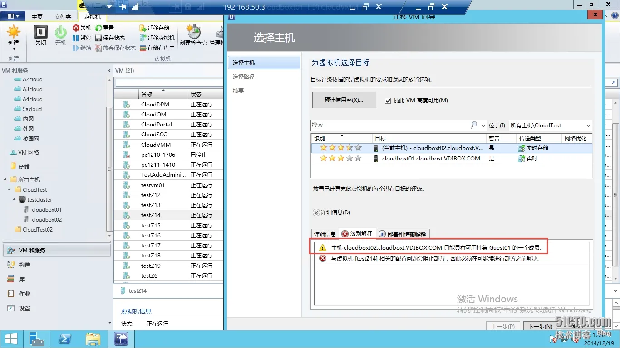This screenshot has width=620, height=348.
Task: Click the 关机 toolbar item
Action: coord(82,28)
